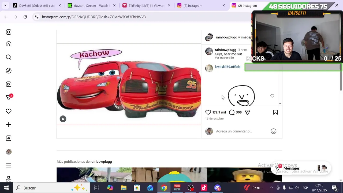This screenshot has width=343, height=193.
Task: Close the davsetti Stream tab
Action: (x=114, y=5)
